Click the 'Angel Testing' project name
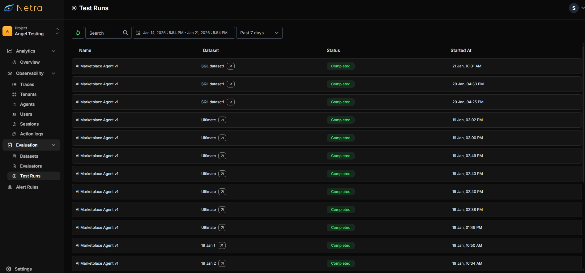This screenshot has height=273, width=585. point(29,34)
